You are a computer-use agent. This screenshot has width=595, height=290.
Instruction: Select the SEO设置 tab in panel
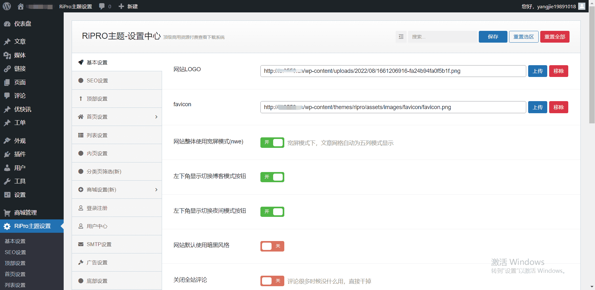pos(117,81)
